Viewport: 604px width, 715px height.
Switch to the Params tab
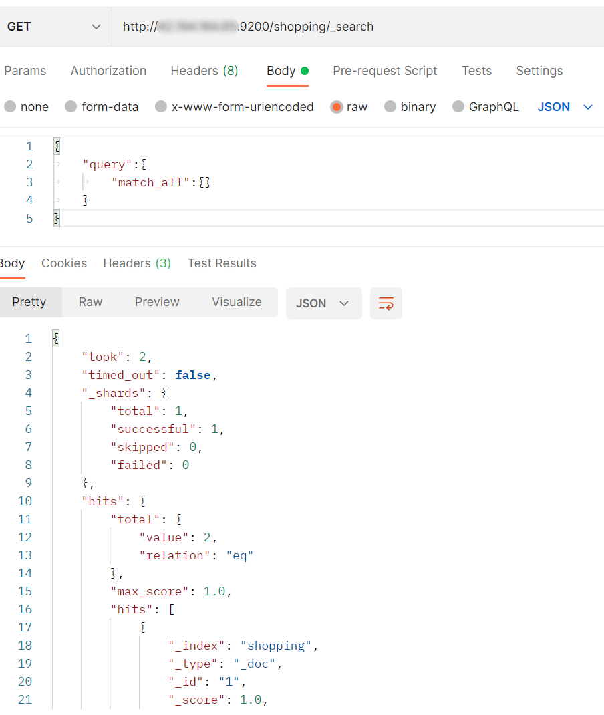[x=25, y=71]
